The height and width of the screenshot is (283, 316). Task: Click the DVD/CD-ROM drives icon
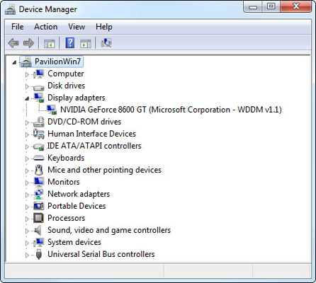[x=38, y=122]
